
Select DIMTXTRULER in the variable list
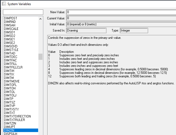(x=21, y=120)
